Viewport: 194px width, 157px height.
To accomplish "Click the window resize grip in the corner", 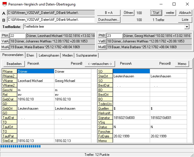I will click(192, 155).
